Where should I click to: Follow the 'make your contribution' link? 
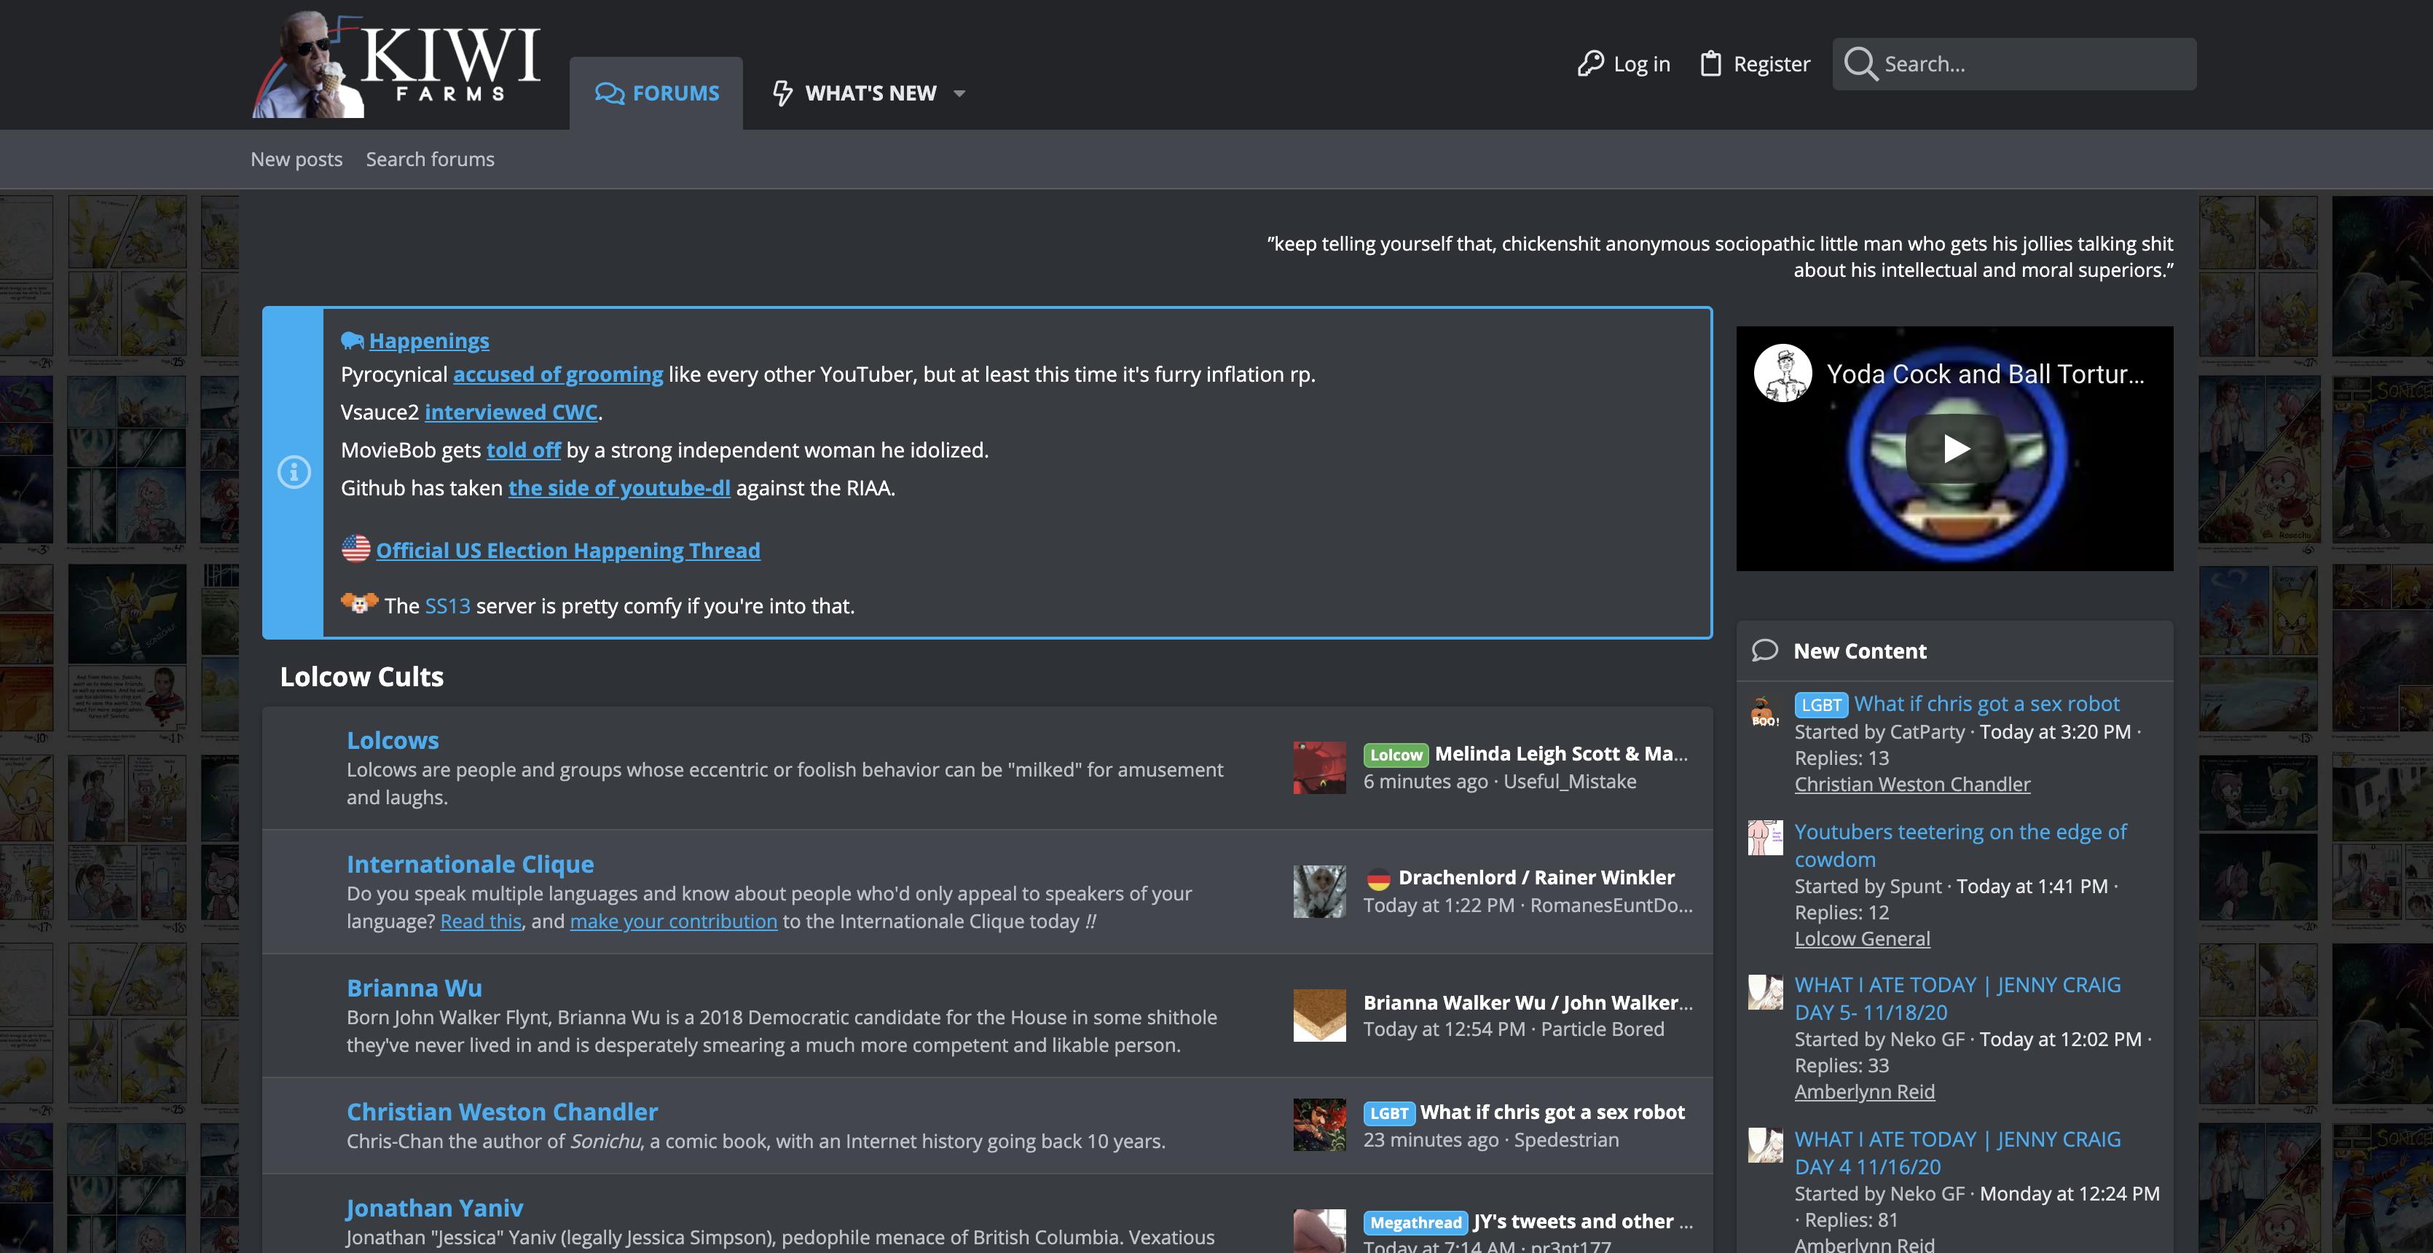pos(673,921)
